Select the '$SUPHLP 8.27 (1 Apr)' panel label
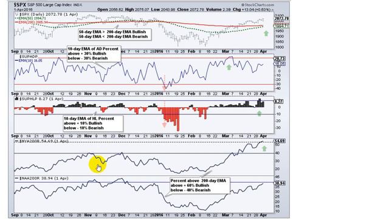Image resolution: width=389 pixels, height=219 pixels. [39, 99]
